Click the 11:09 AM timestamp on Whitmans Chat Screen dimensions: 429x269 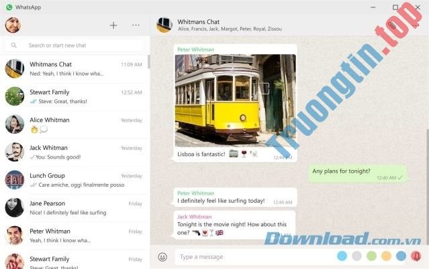tap(132, 65)
